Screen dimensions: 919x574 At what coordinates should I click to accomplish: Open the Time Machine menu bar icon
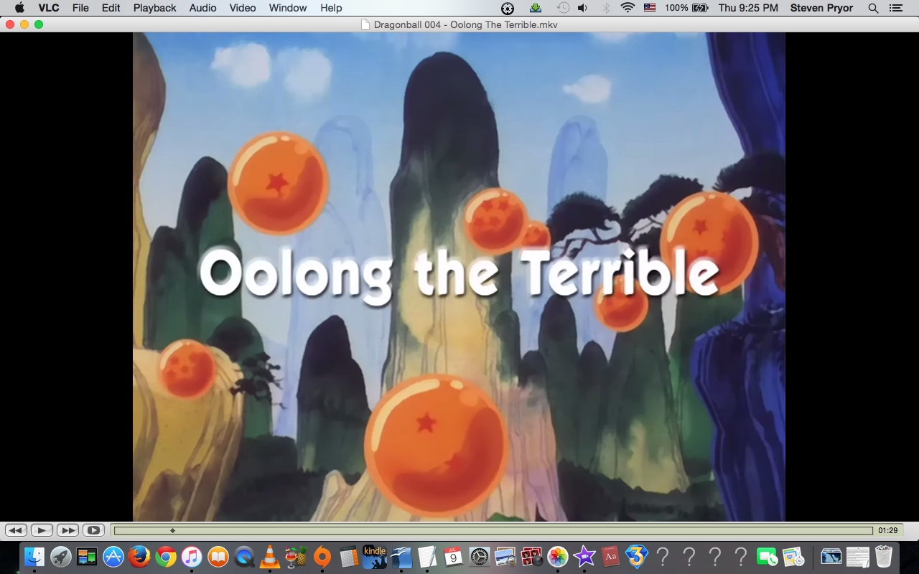tap(564, 8)
